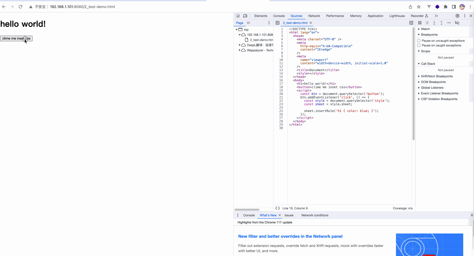Open DevTools settings gear
Viewport: 474px width, 256px height.
[457, 16]
